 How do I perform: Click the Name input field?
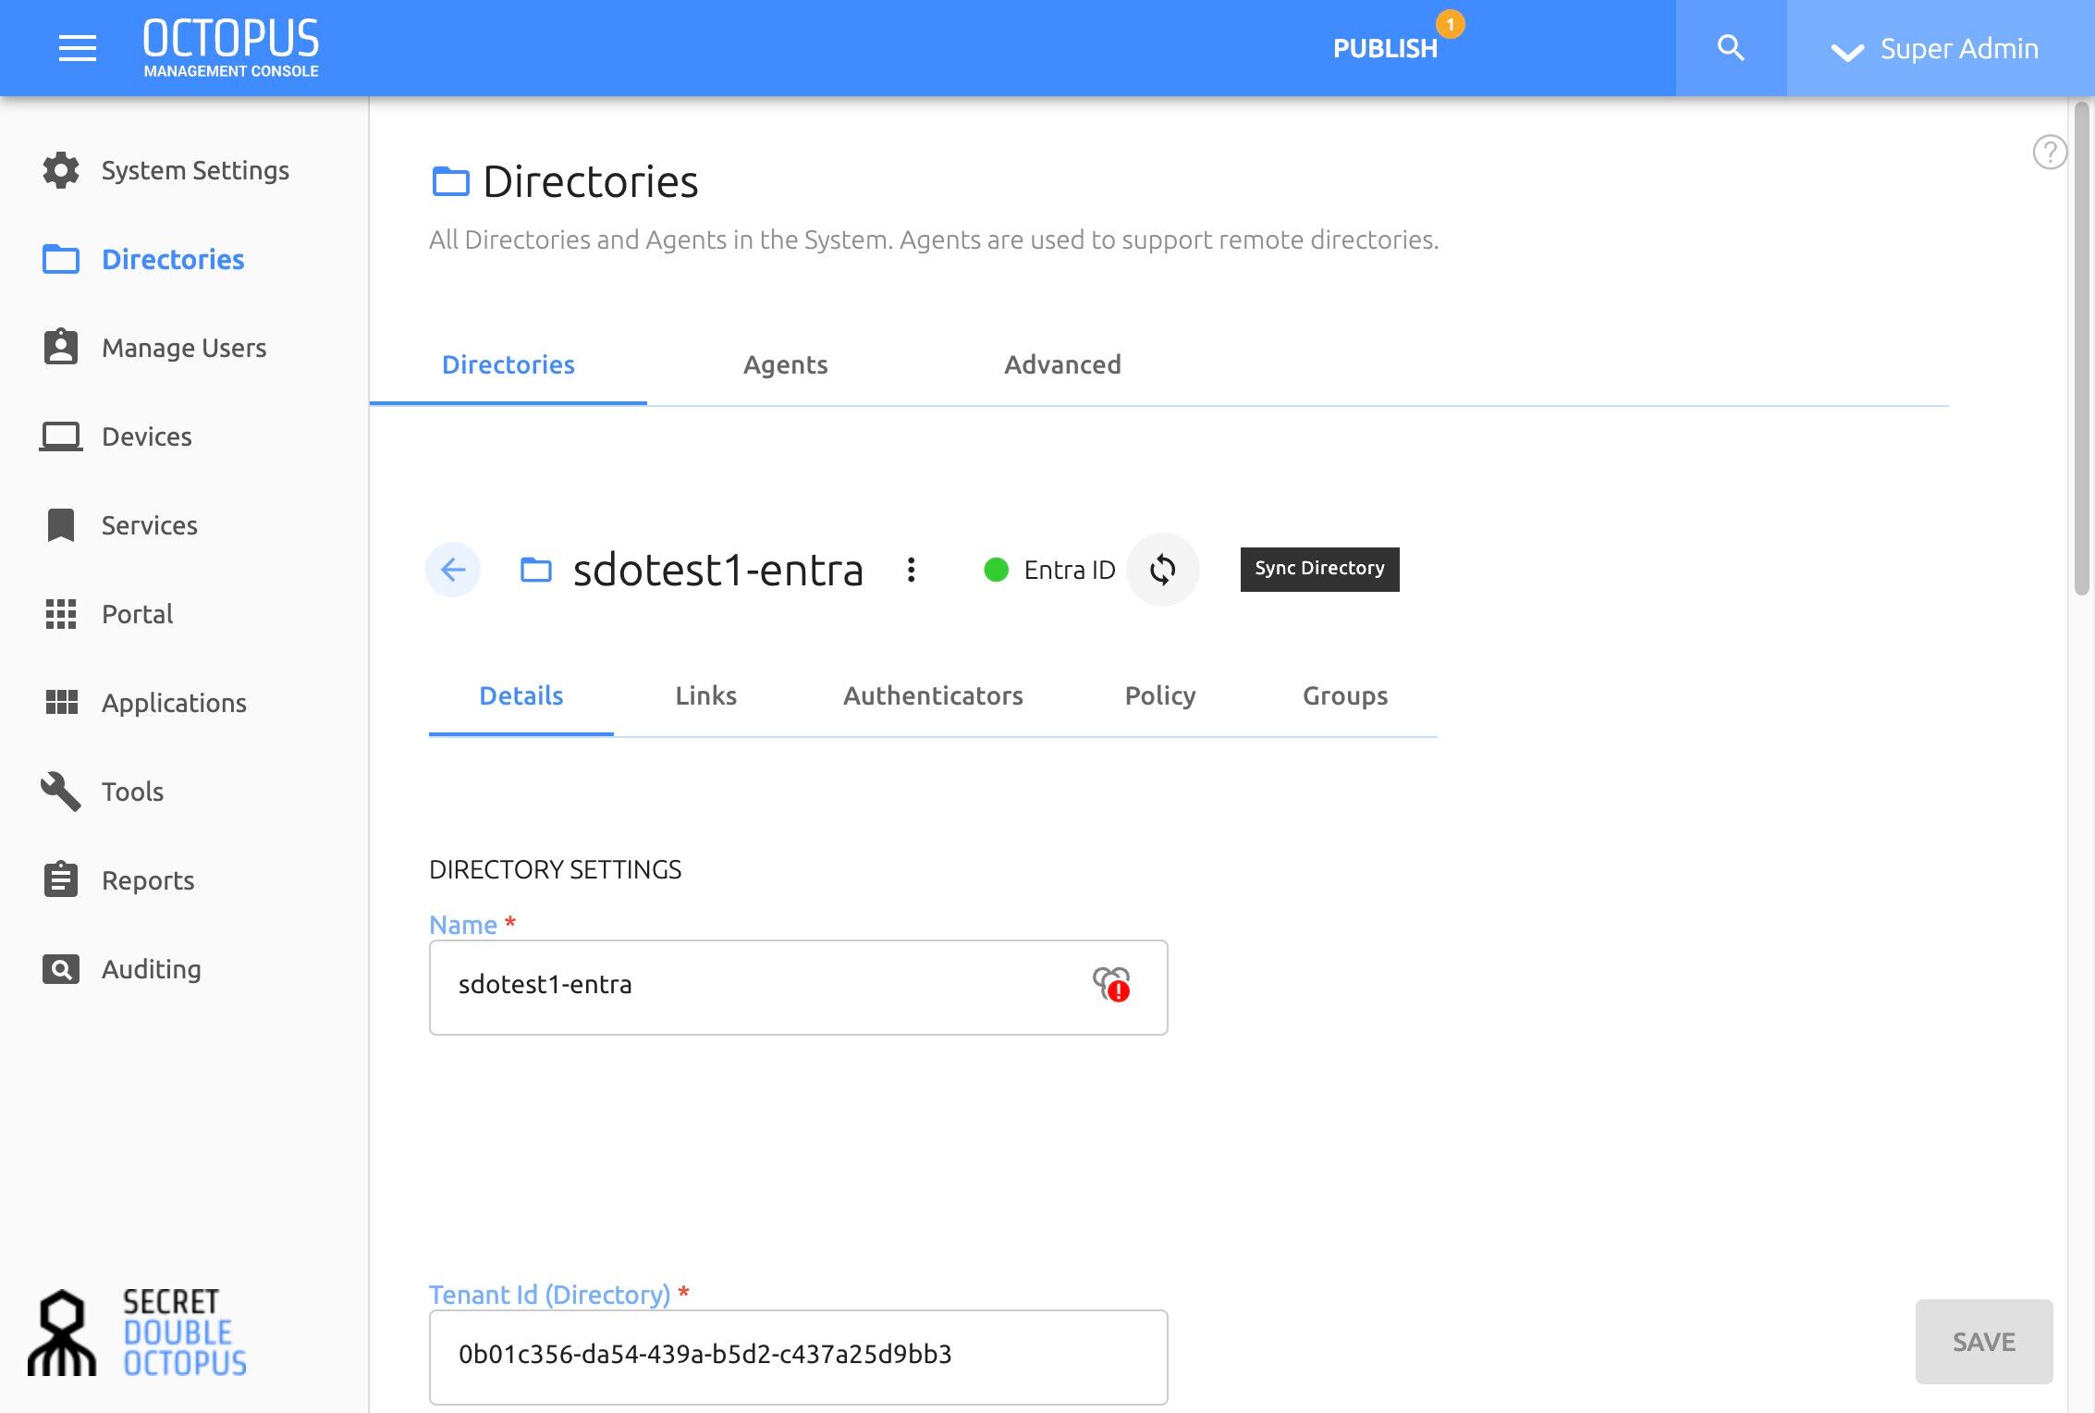pyautogui.click(x=799, y=988)
